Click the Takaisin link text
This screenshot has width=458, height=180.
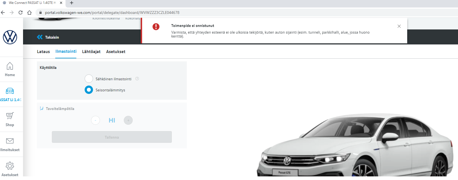[52, 37]
